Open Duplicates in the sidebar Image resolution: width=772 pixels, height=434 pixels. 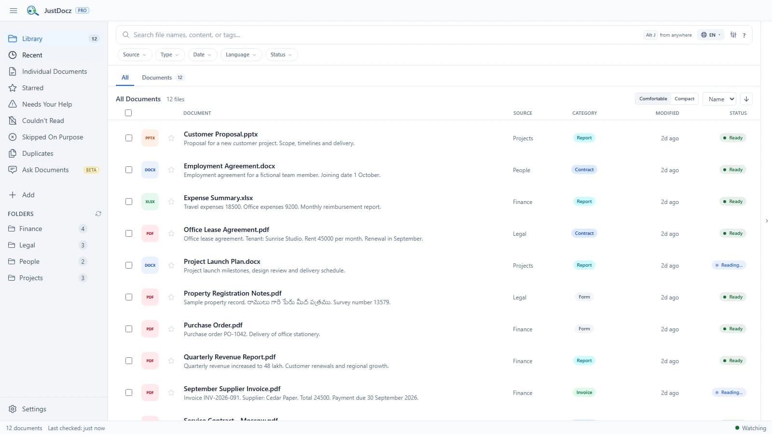54,153
